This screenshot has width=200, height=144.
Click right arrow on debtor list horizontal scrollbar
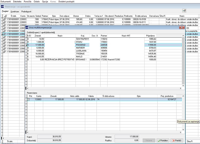pos(181,88)
